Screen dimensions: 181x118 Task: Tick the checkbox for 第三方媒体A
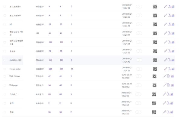coord(5,7)
